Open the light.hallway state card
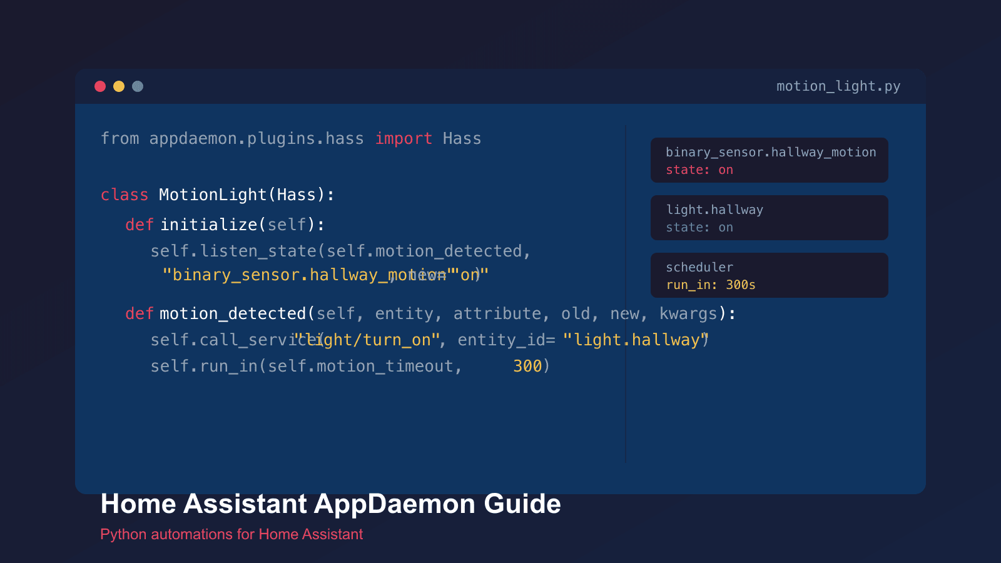 click(x=770, y=218)
